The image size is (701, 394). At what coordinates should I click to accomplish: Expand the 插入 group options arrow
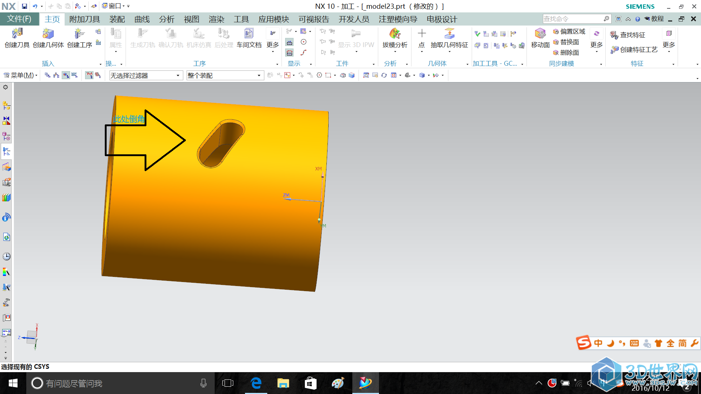[101, 64]
